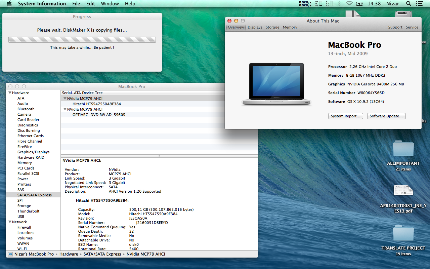Select Graphics/Displays in the sidebar

[34, 152]
